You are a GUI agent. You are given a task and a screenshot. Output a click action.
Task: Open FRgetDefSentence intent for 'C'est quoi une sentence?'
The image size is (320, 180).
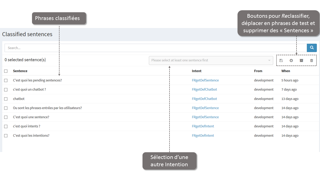click(205, 117)
